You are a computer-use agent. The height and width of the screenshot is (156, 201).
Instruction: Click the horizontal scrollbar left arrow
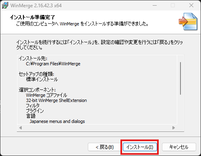(x=21, y=128)
